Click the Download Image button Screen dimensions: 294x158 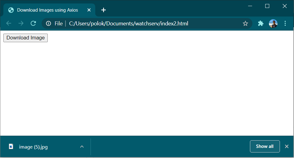[x=25, y=38]
